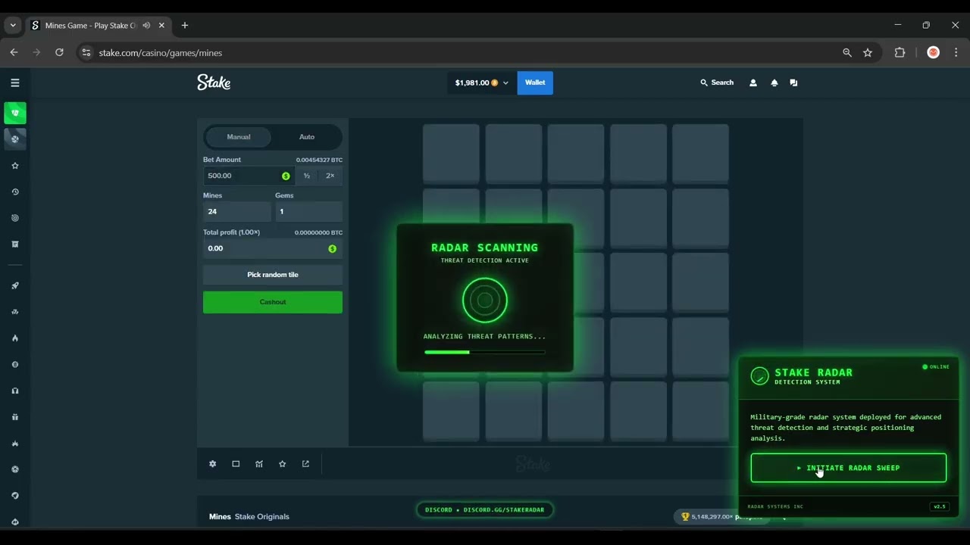Open Favourites star in left sidebar
The height and width of the screenshot is (545, 970).
[x=15, y=166]
